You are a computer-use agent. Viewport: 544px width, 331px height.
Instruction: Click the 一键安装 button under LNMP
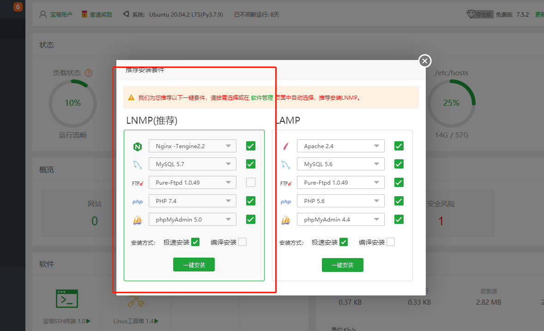click(193, 265)
